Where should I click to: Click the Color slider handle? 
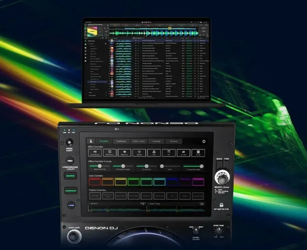tap(162, 166)
